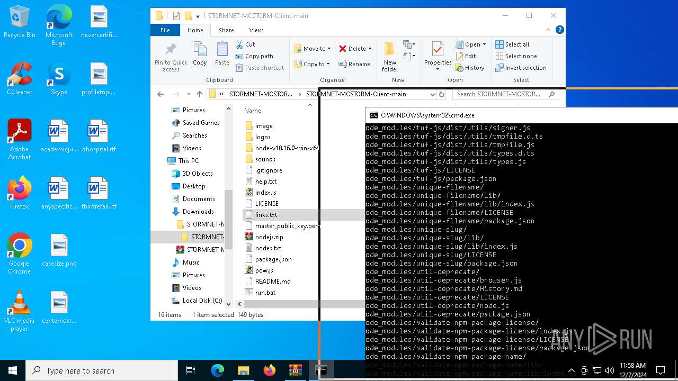Cut the selected file

point(245,44)
